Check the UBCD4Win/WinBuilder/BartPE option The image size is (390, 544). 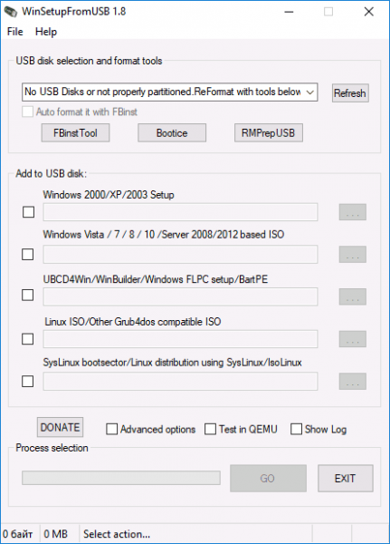coord(28,296)
